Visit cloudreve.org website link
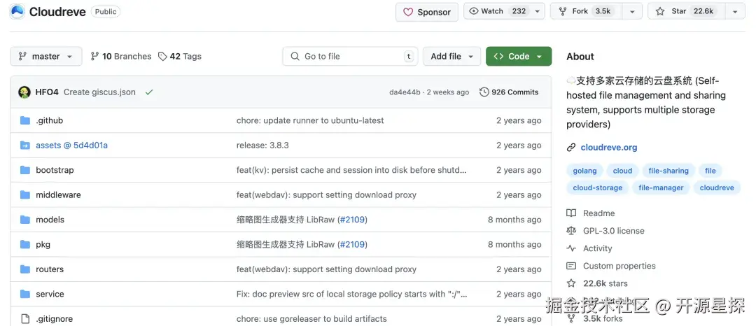756x326 pixels. tap(609, 148)
